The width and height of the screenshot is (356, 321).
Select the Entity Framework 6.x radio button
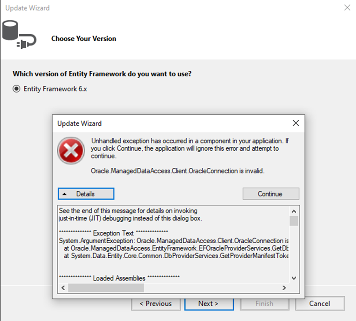[x=17, y=89]
